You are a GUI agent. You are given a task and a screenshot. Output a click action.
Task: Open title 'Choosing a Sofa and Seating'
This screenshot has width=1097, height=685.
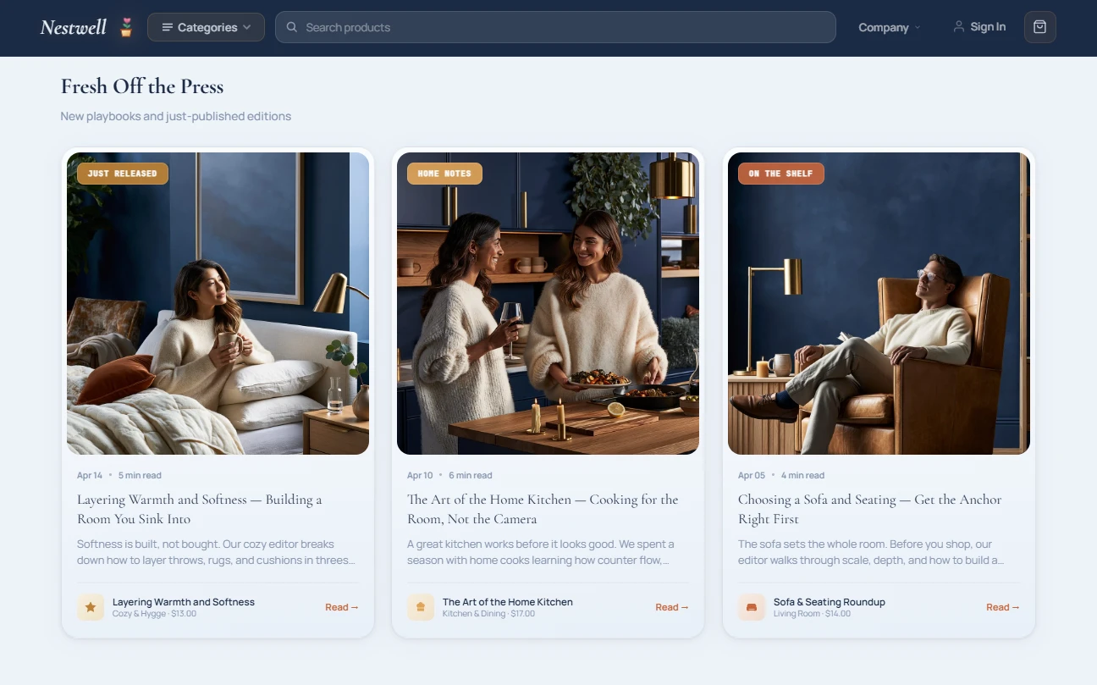[x=870, y=509]
